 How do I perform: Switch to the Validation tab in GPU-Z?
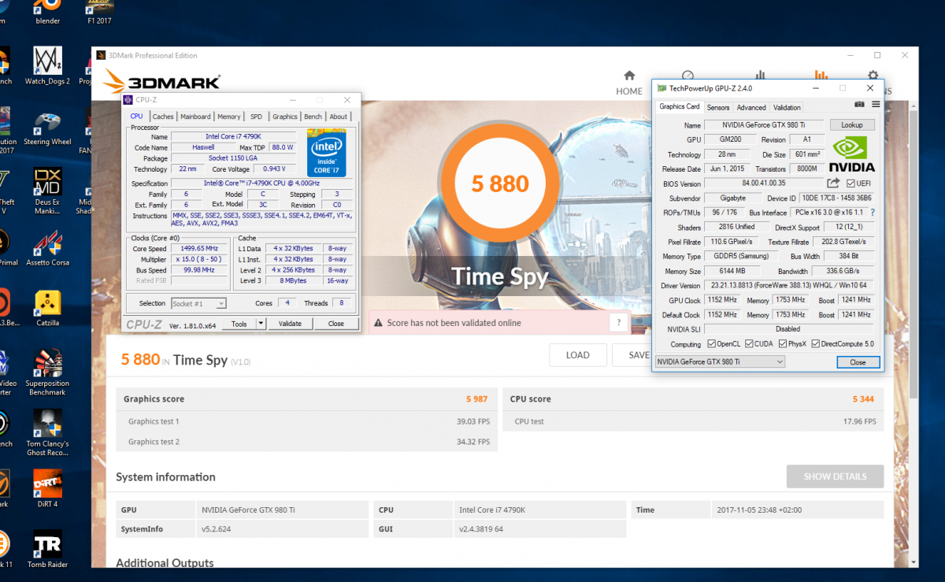(787, 108)
